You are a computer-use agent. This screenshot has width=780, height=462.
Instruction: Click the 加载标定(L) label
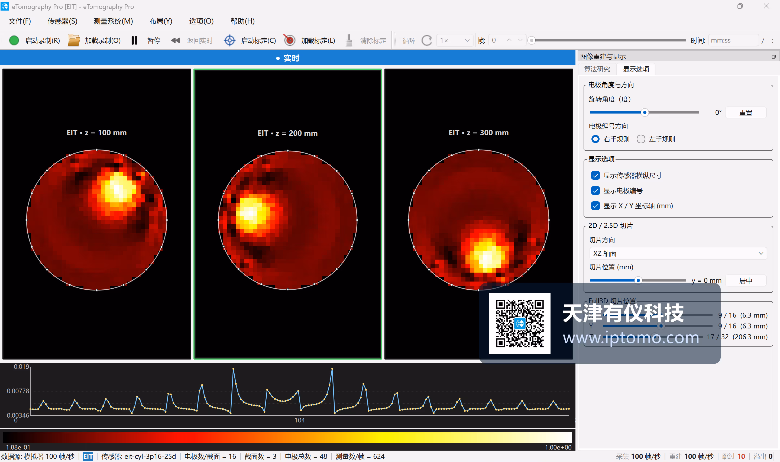coord(318,41)
